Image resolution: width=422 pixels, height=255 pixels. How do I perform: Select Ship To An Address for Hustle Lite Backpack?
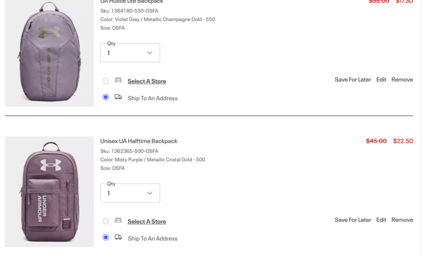pos(105,97)
